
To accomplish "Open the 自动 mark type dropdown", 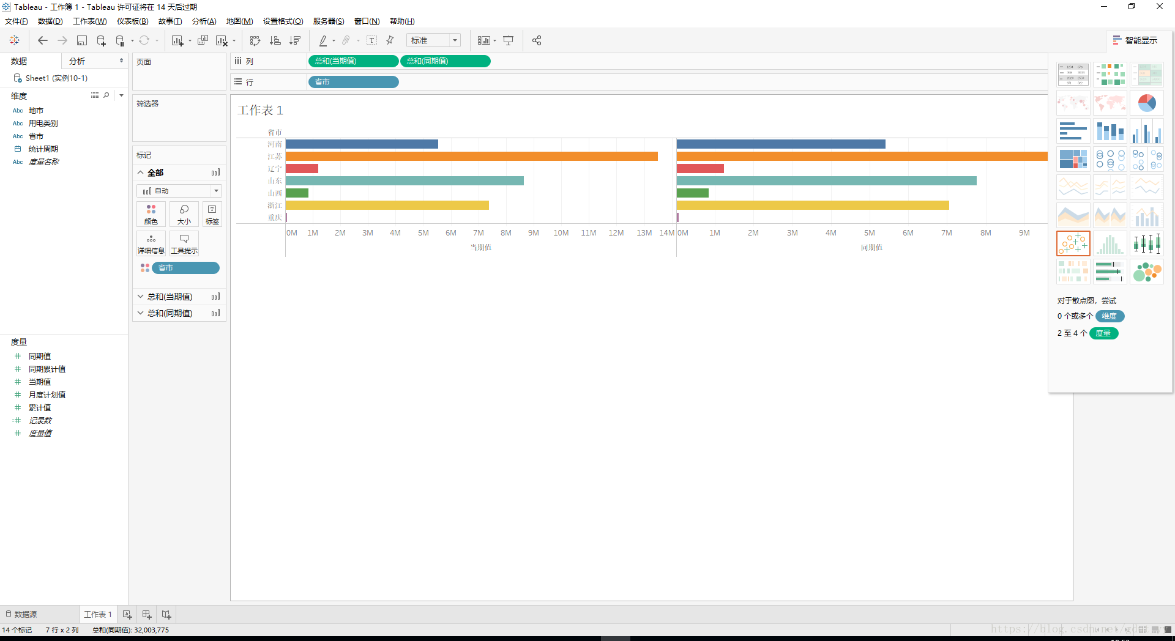I will 179,191.
